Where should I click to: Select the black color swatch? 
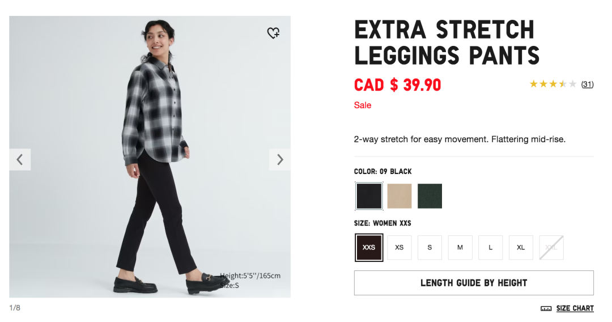[369, 196]
